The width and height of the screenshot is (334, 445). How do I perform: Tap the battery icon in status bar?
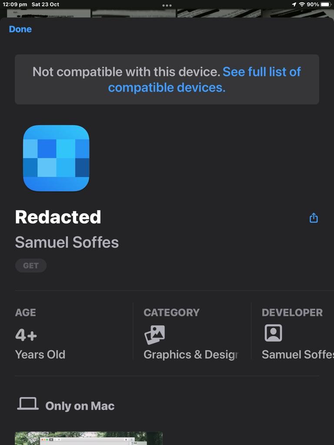coord(326,4)
